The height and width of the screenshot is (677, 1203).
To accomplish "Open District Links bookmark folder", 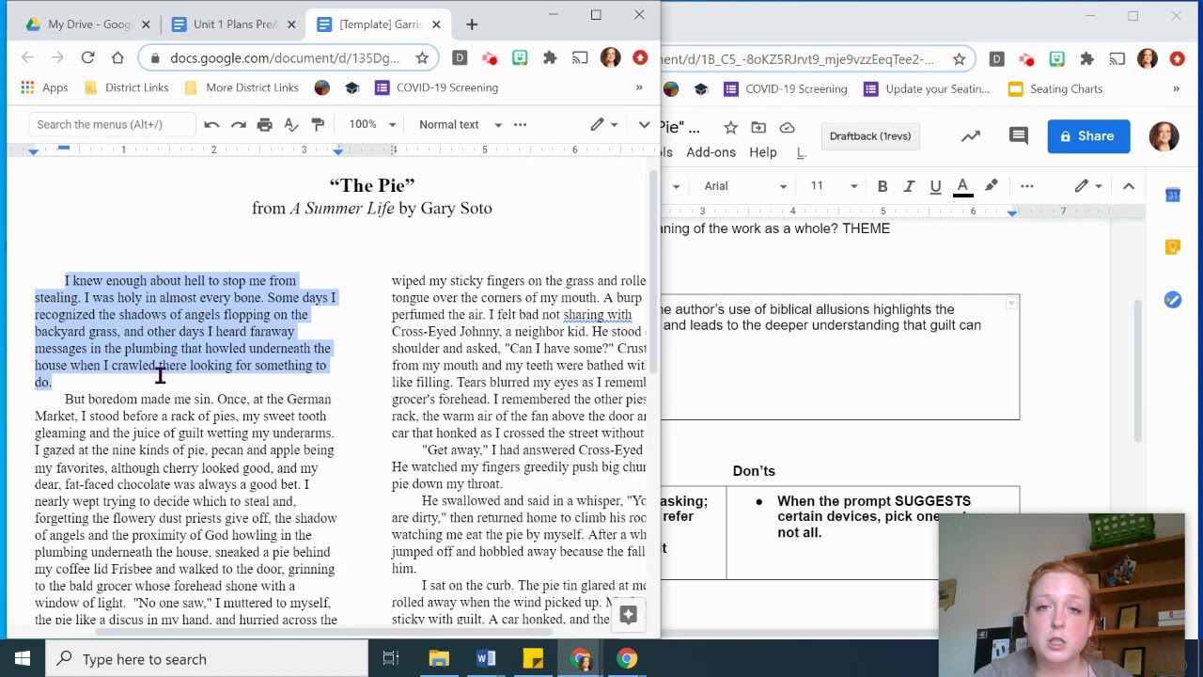I will (x=126, y=87).
